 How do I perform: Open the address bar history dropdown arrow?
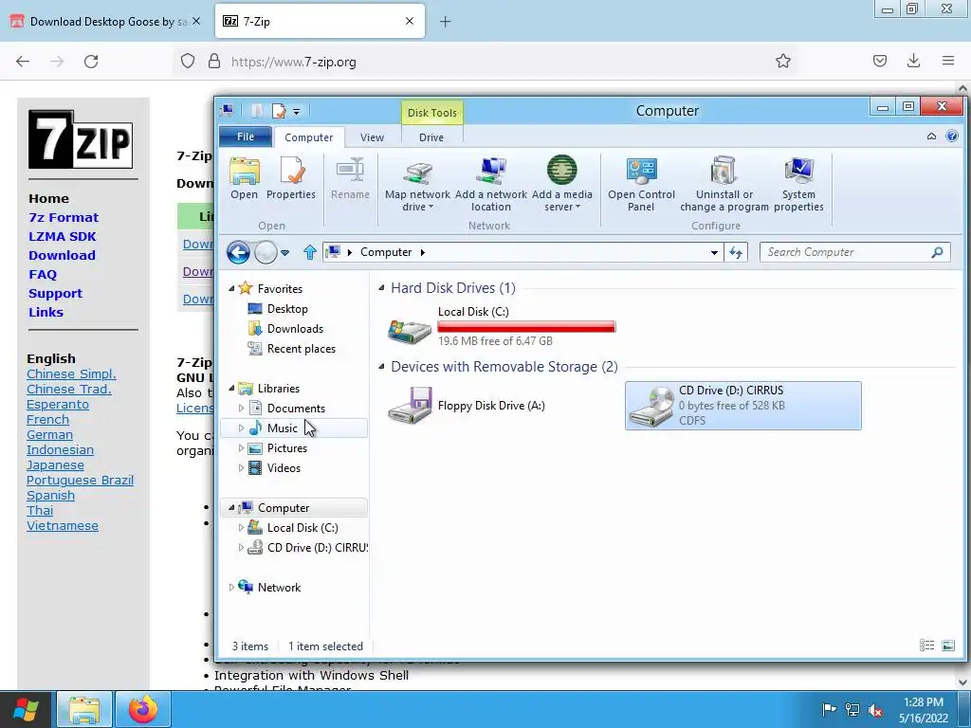pos(714,252)
